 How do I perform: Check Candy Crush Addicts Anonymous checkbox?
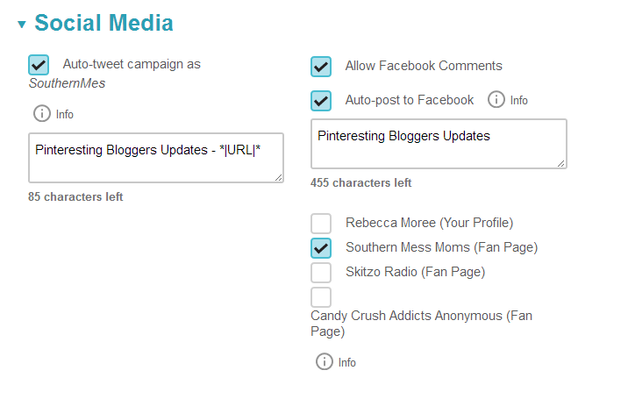[321, 297]
